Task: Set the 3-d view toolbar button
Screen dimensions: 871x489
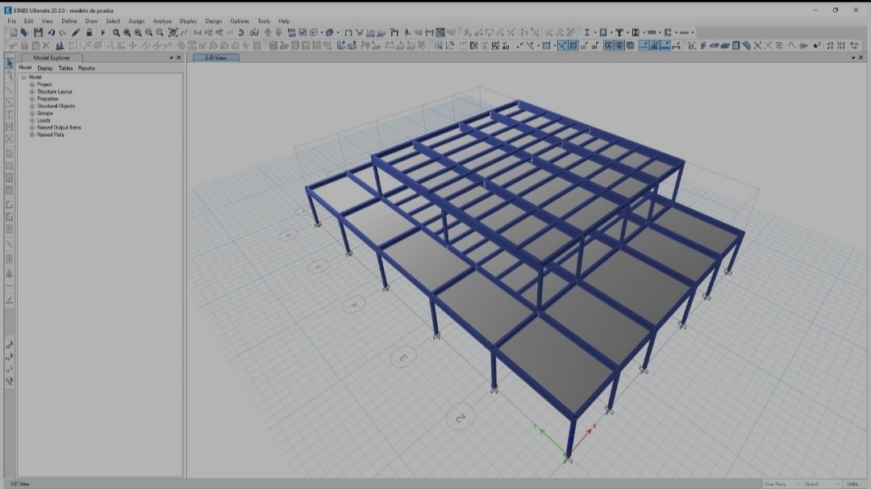Action: 198,33
